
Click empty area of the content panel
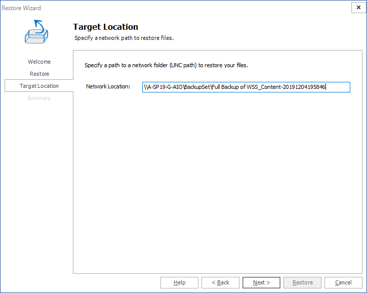(218, 182)
